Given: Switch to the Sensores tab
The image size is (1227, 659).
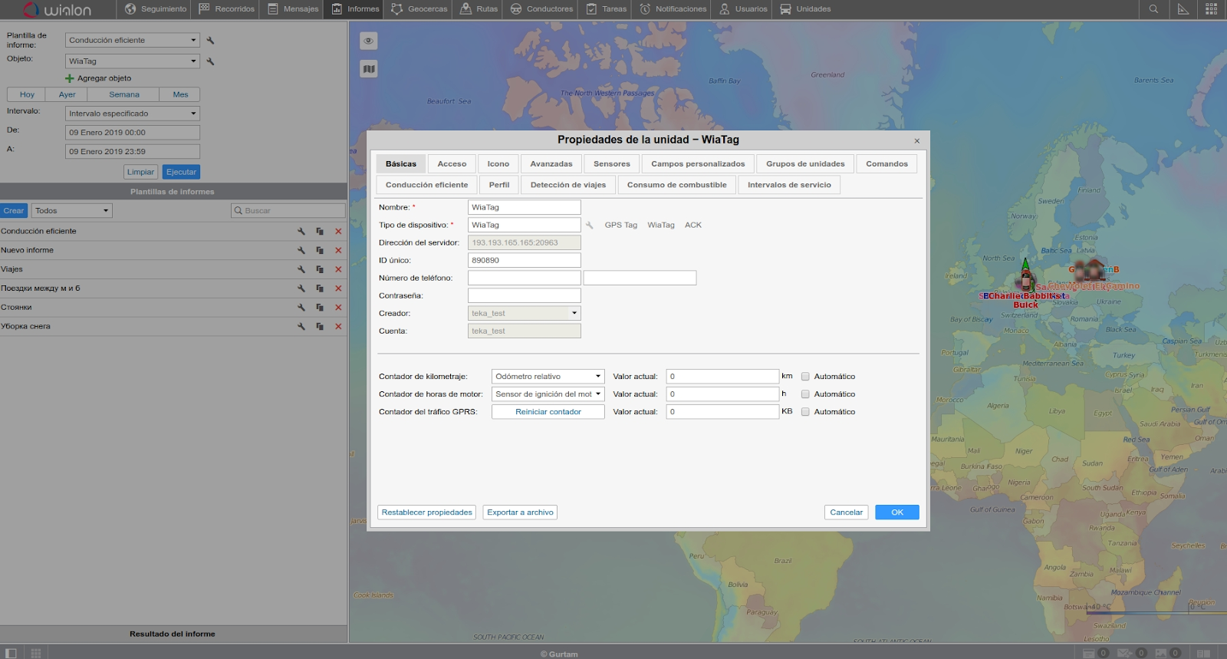Looking at the screenshot, I should (611, 164).
